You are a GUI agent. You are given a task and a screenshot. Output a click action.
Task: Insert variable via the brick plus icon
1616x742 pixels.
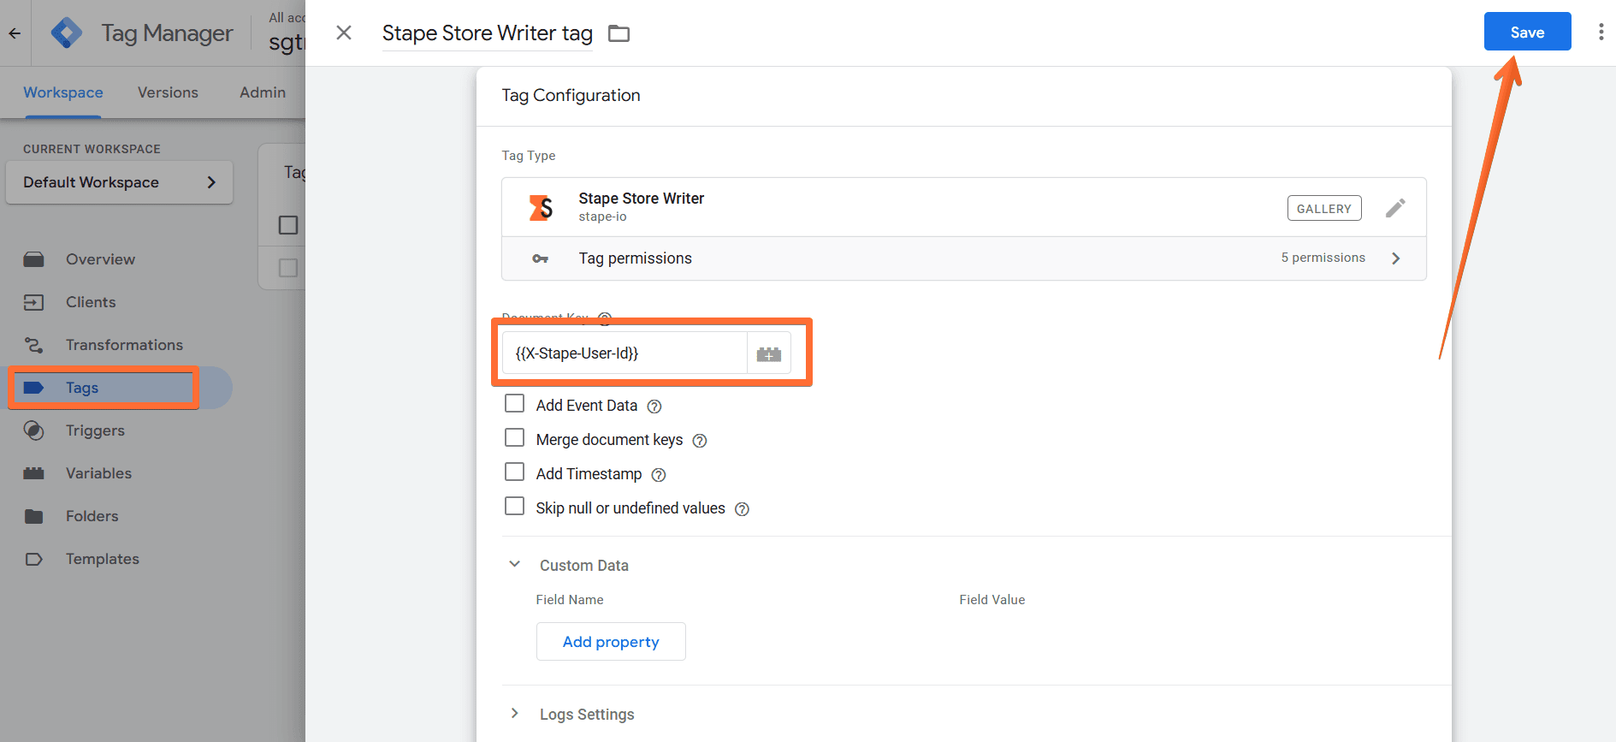click(768, 353)
